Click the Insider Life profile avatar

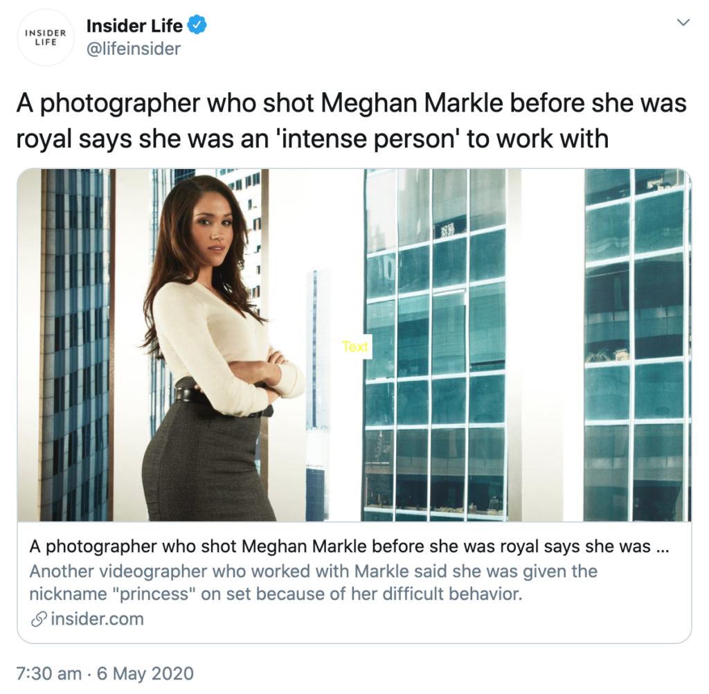coord(45,37)
